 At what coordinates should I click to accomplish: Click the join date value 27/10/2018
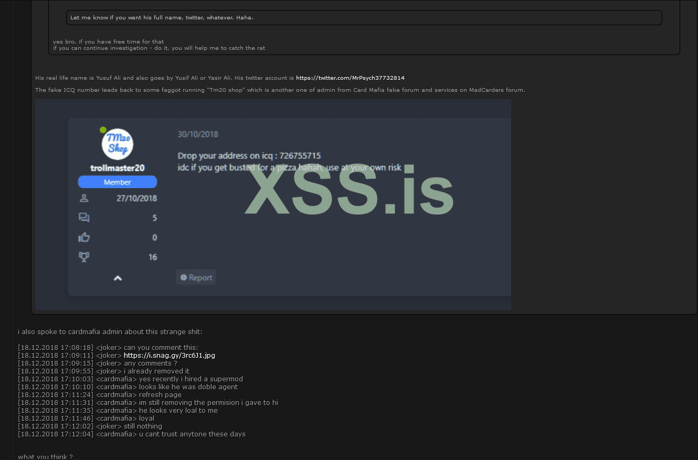click(x=136, y=198)
